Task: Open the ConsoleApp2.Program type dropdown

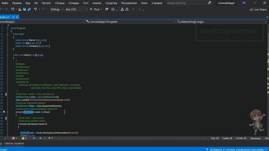Action: coord(130,22)
